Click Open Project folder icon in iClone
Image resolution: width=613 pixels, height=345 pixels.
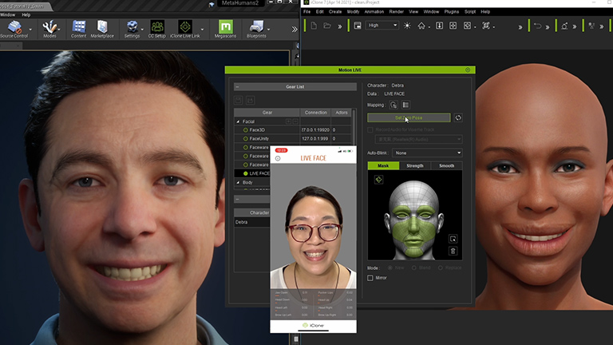[327, 26]
